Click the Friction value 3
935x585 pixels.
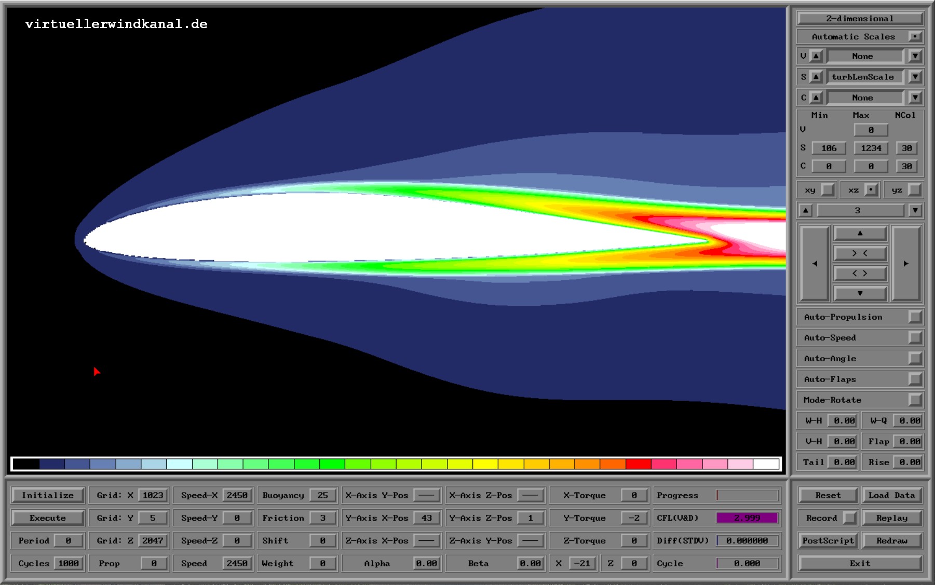click(323, 518)
